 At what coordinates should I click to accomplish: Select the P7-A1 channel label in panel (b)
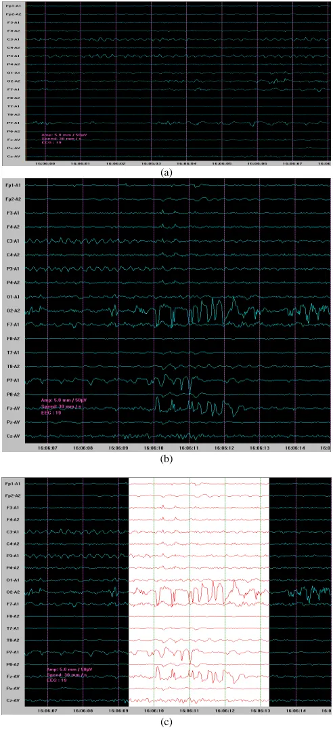(x=13, y=380)
